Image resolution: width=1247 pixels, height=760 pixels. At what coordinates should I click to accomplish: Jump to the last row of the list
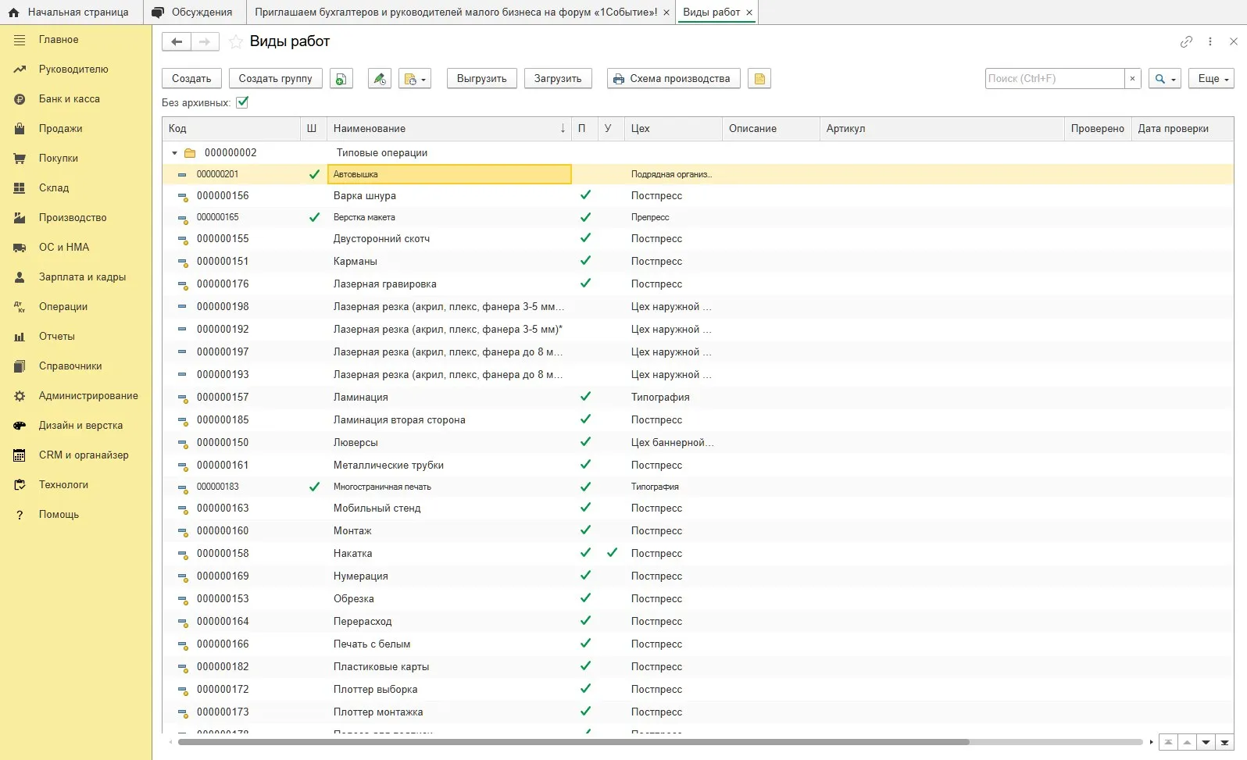(x=1225, y=743)
